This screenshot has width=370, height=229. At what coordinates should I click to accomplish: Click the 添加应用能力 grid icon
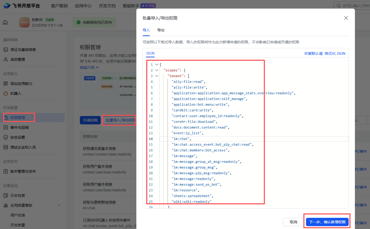(6, 83)
